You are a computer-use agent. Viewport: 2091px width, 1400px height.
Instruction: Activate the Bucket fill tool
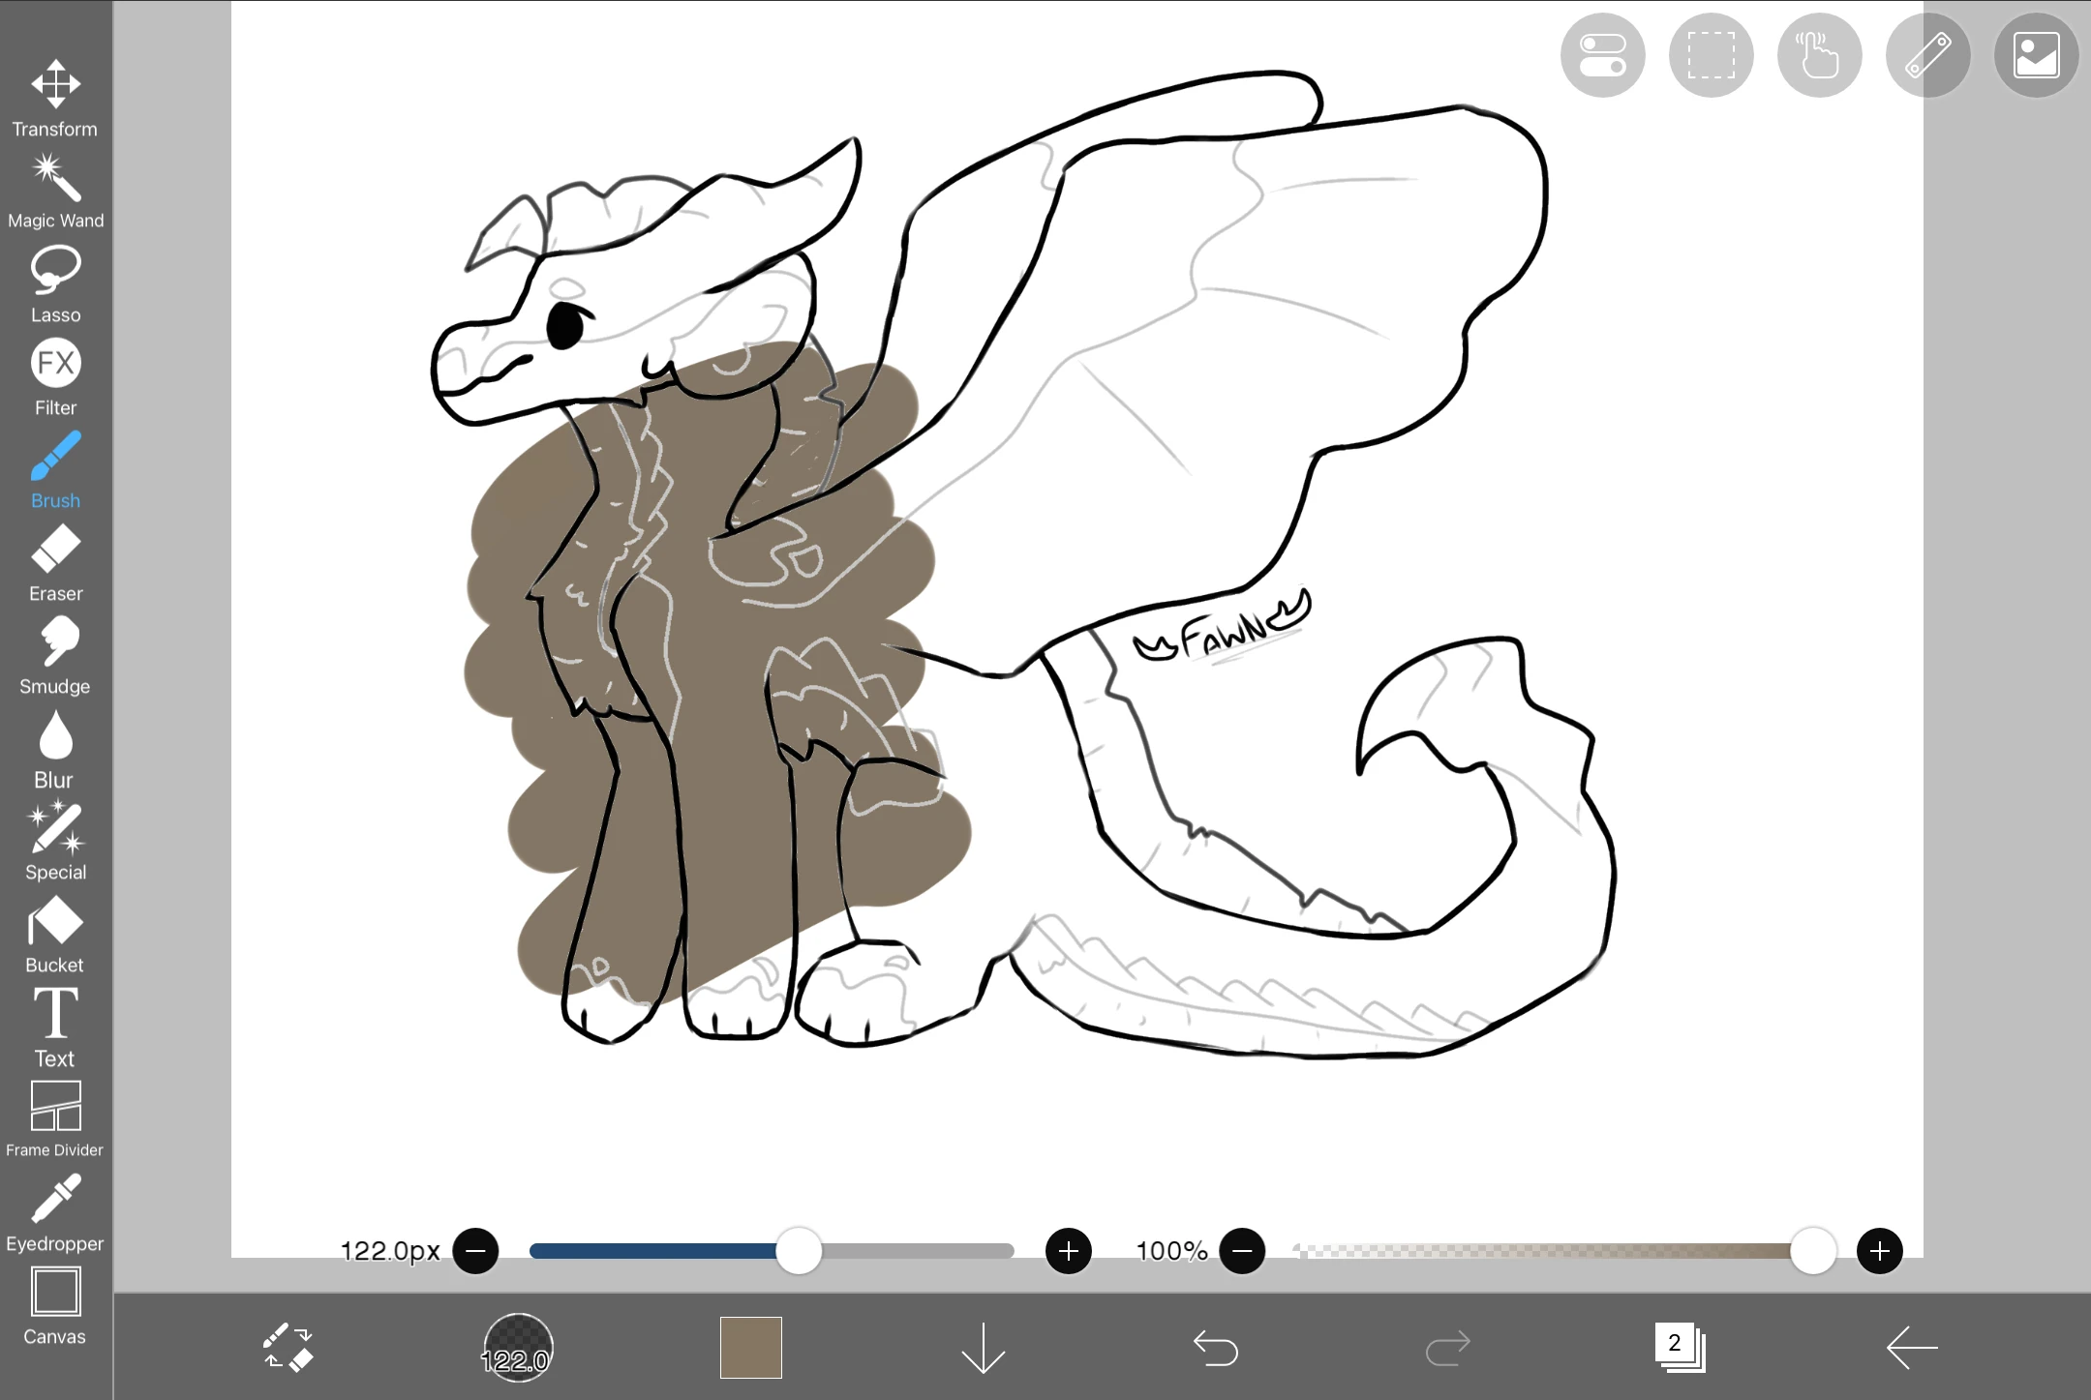point(55,934)
